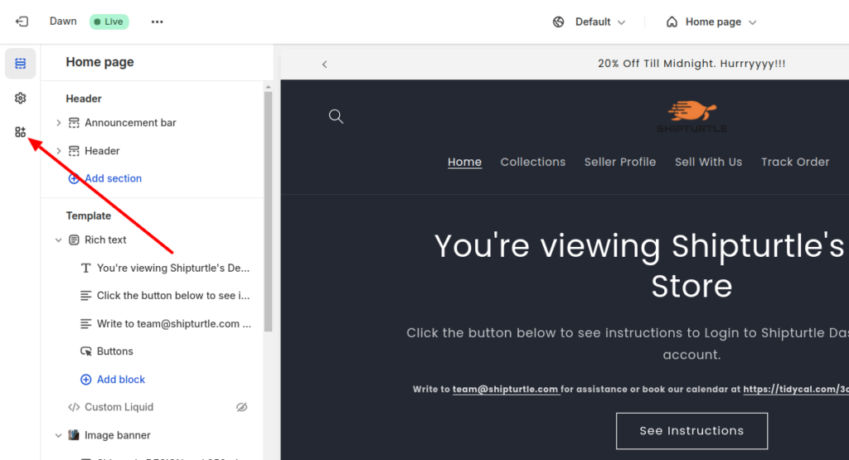Go to previous announcement with left chevron

tap(324, 64)
